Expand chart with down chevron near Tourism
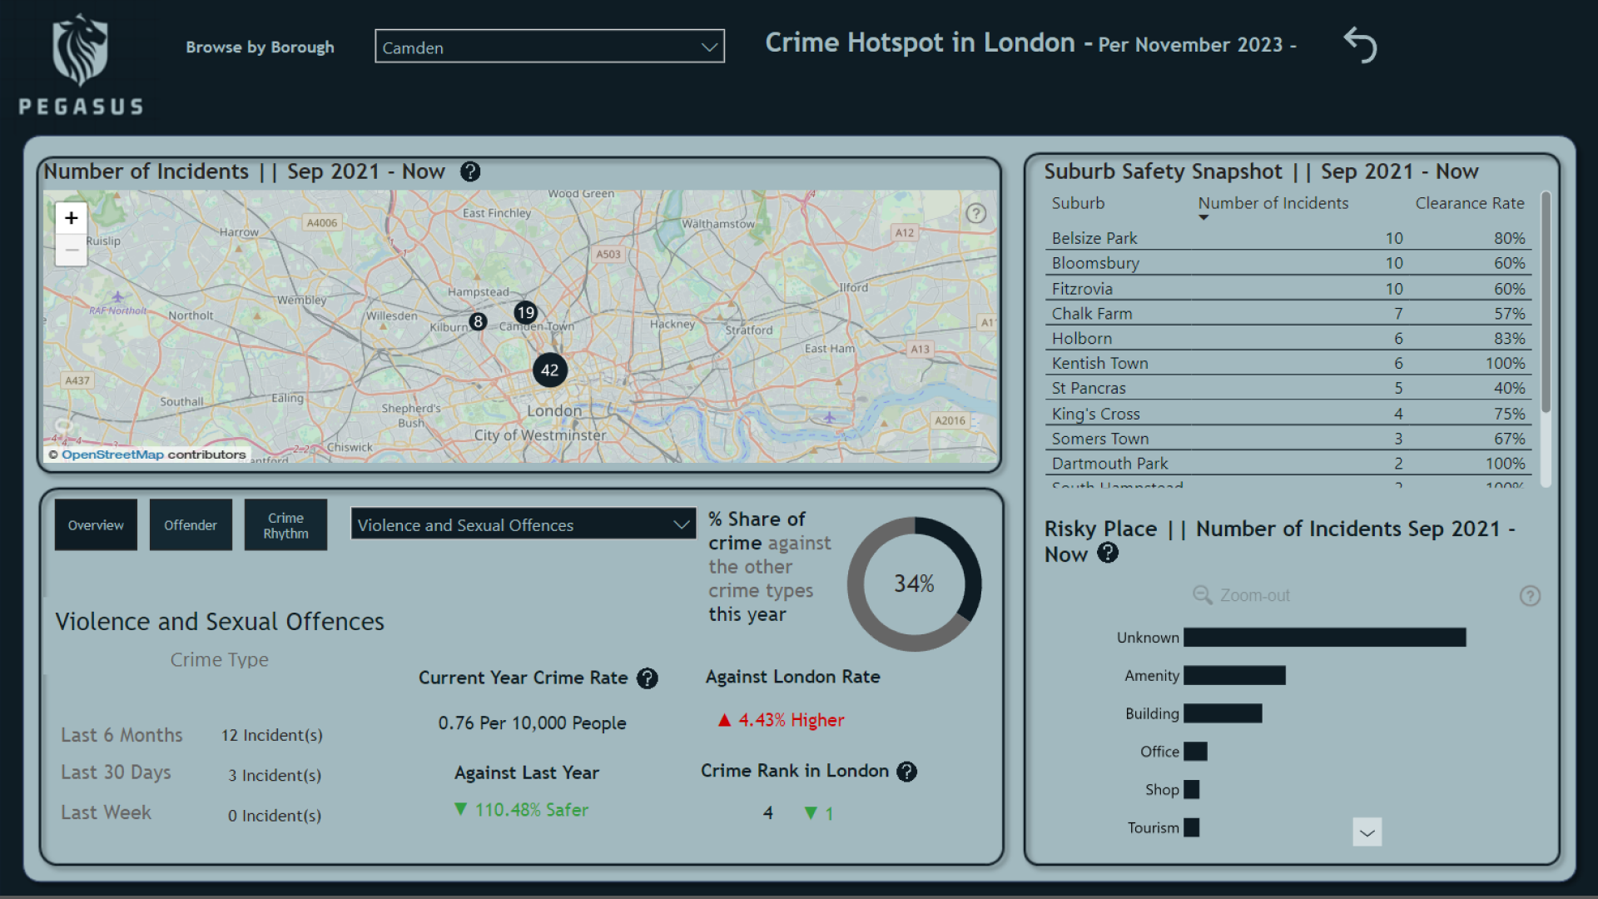 point(1367,832)
